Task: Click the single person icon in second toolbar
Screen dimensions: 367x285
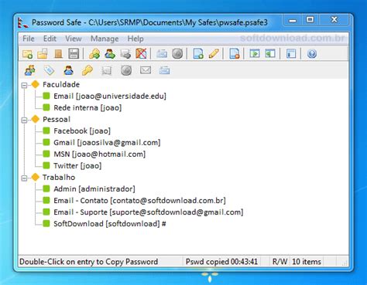Action: (68, 70)
